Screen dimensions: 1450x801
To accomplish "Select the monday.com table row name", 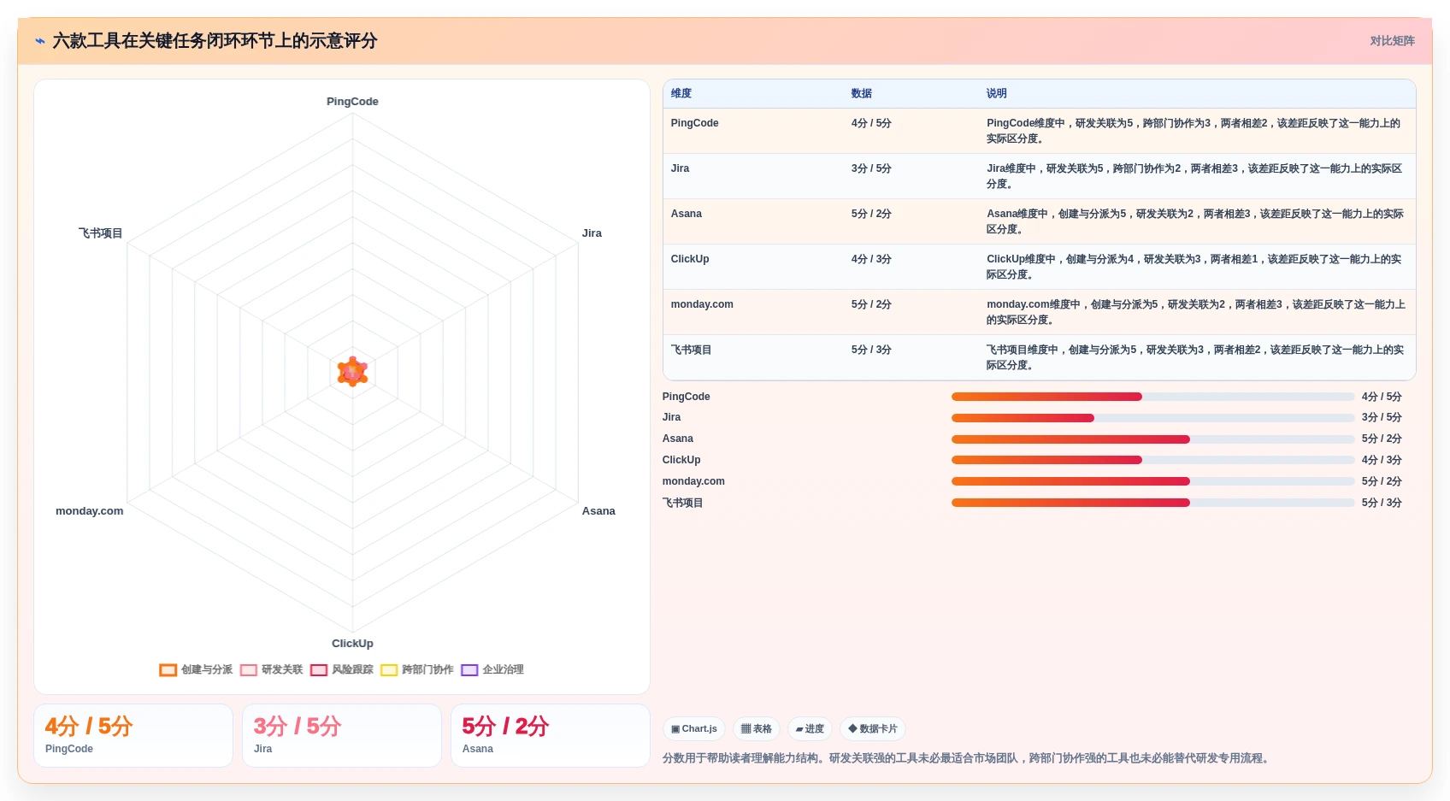I will tap(702, 304).
